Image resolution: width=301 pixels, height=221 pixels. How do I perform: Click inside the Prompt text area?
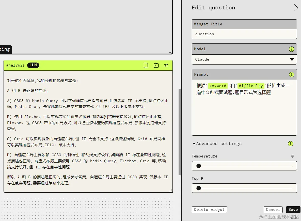[x=244, y=108]
